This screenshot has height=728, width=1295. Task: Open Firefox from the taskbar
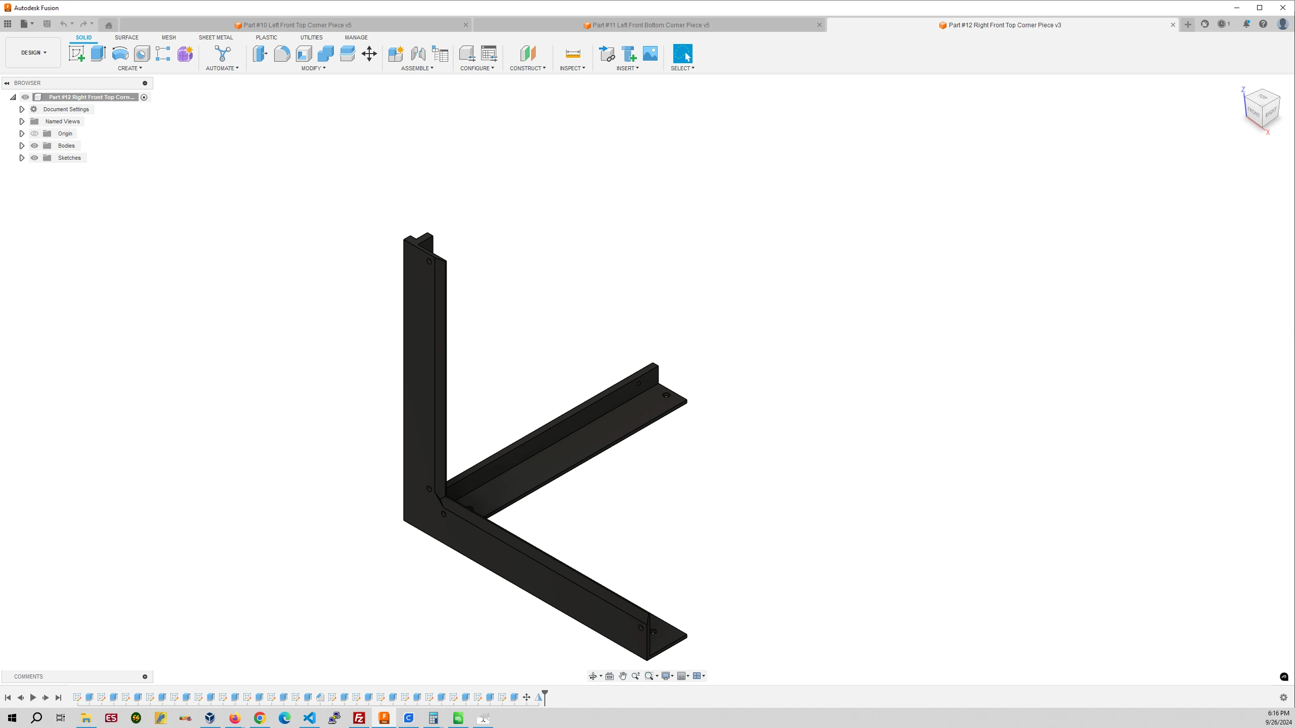click(x=235, y=718)
